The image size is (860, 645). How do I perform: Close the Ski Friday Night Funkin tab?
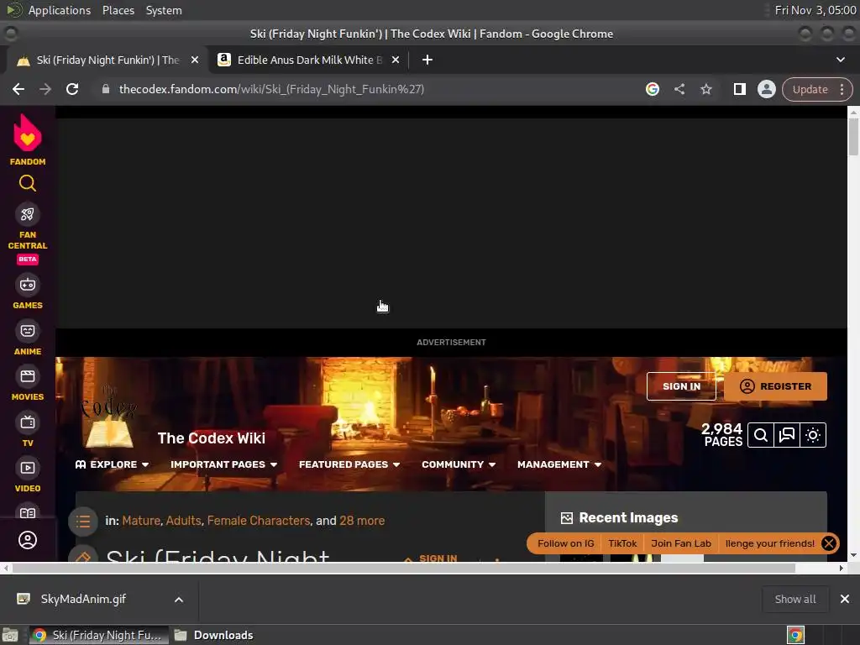195,60
